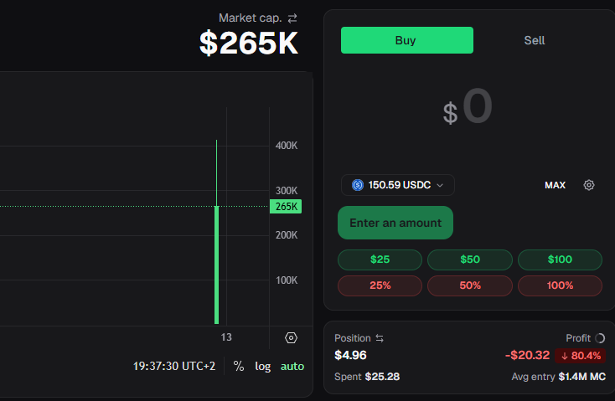Click the Market cap. label

[251, 18]
